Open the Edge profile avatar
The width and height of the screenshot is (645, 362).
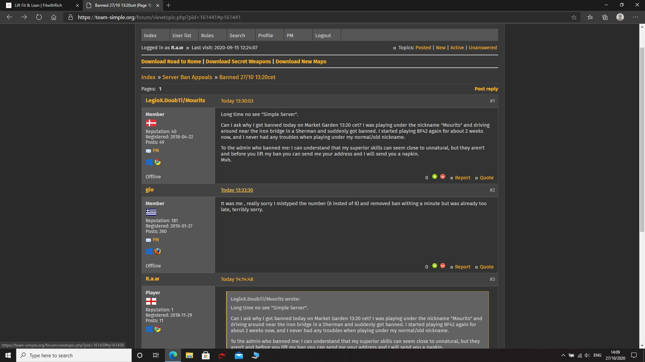pos(620,17)
